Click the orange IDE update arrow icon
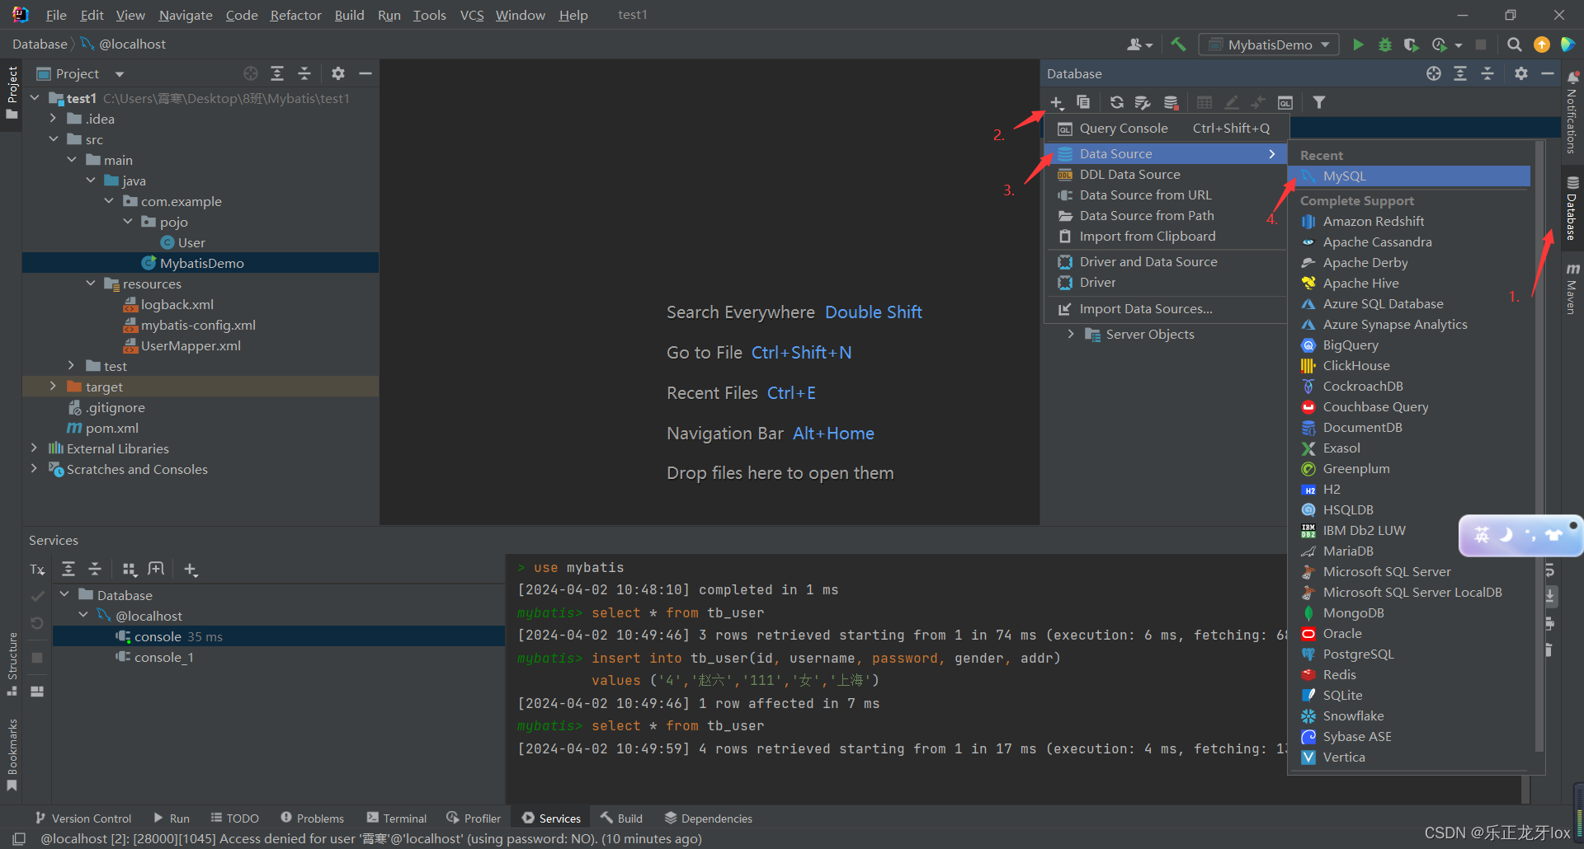 [1541, 45]
